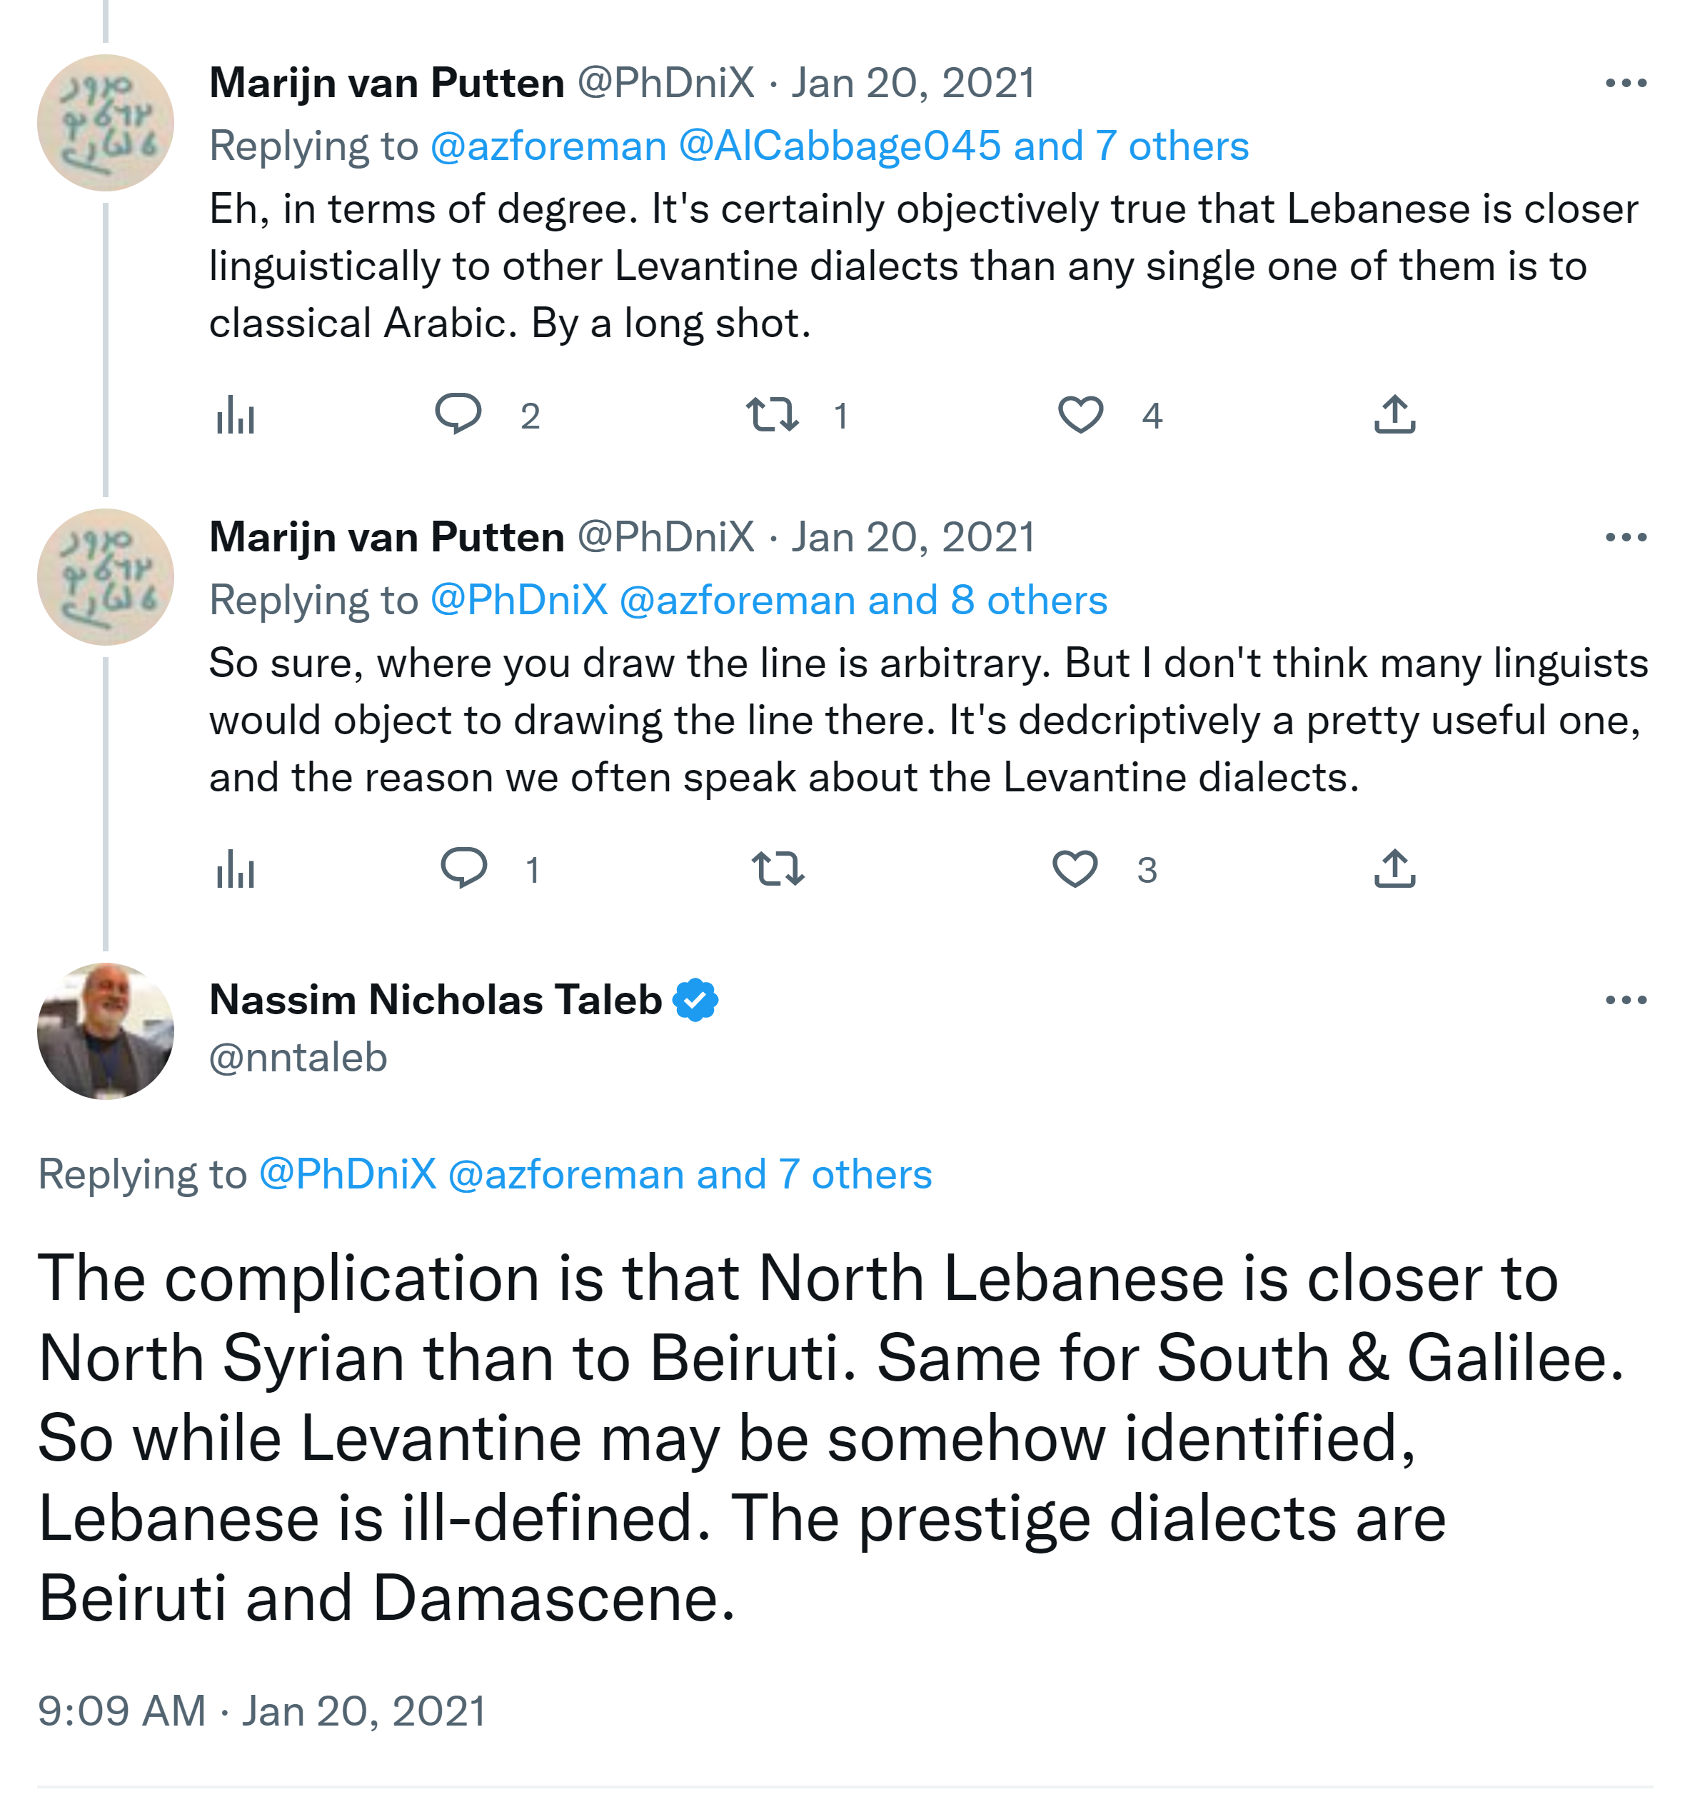Retweet the 'So sure' tweet
The width and height of the screenshot is (1685, 1817).
tap(778, 869)
